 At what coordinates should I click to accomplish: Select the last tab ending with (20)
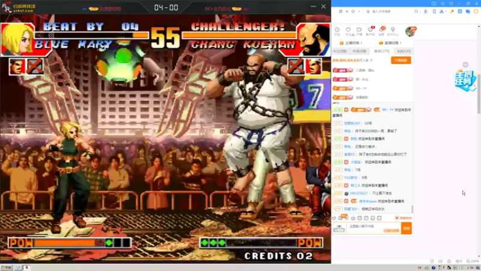pyautogui.click(x=403, y=51)
